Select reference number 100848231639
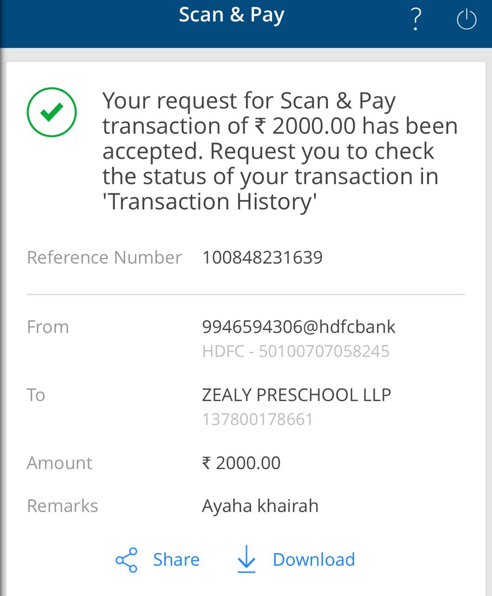The height and width of the screenshot is (596, 492). point(262,257)
